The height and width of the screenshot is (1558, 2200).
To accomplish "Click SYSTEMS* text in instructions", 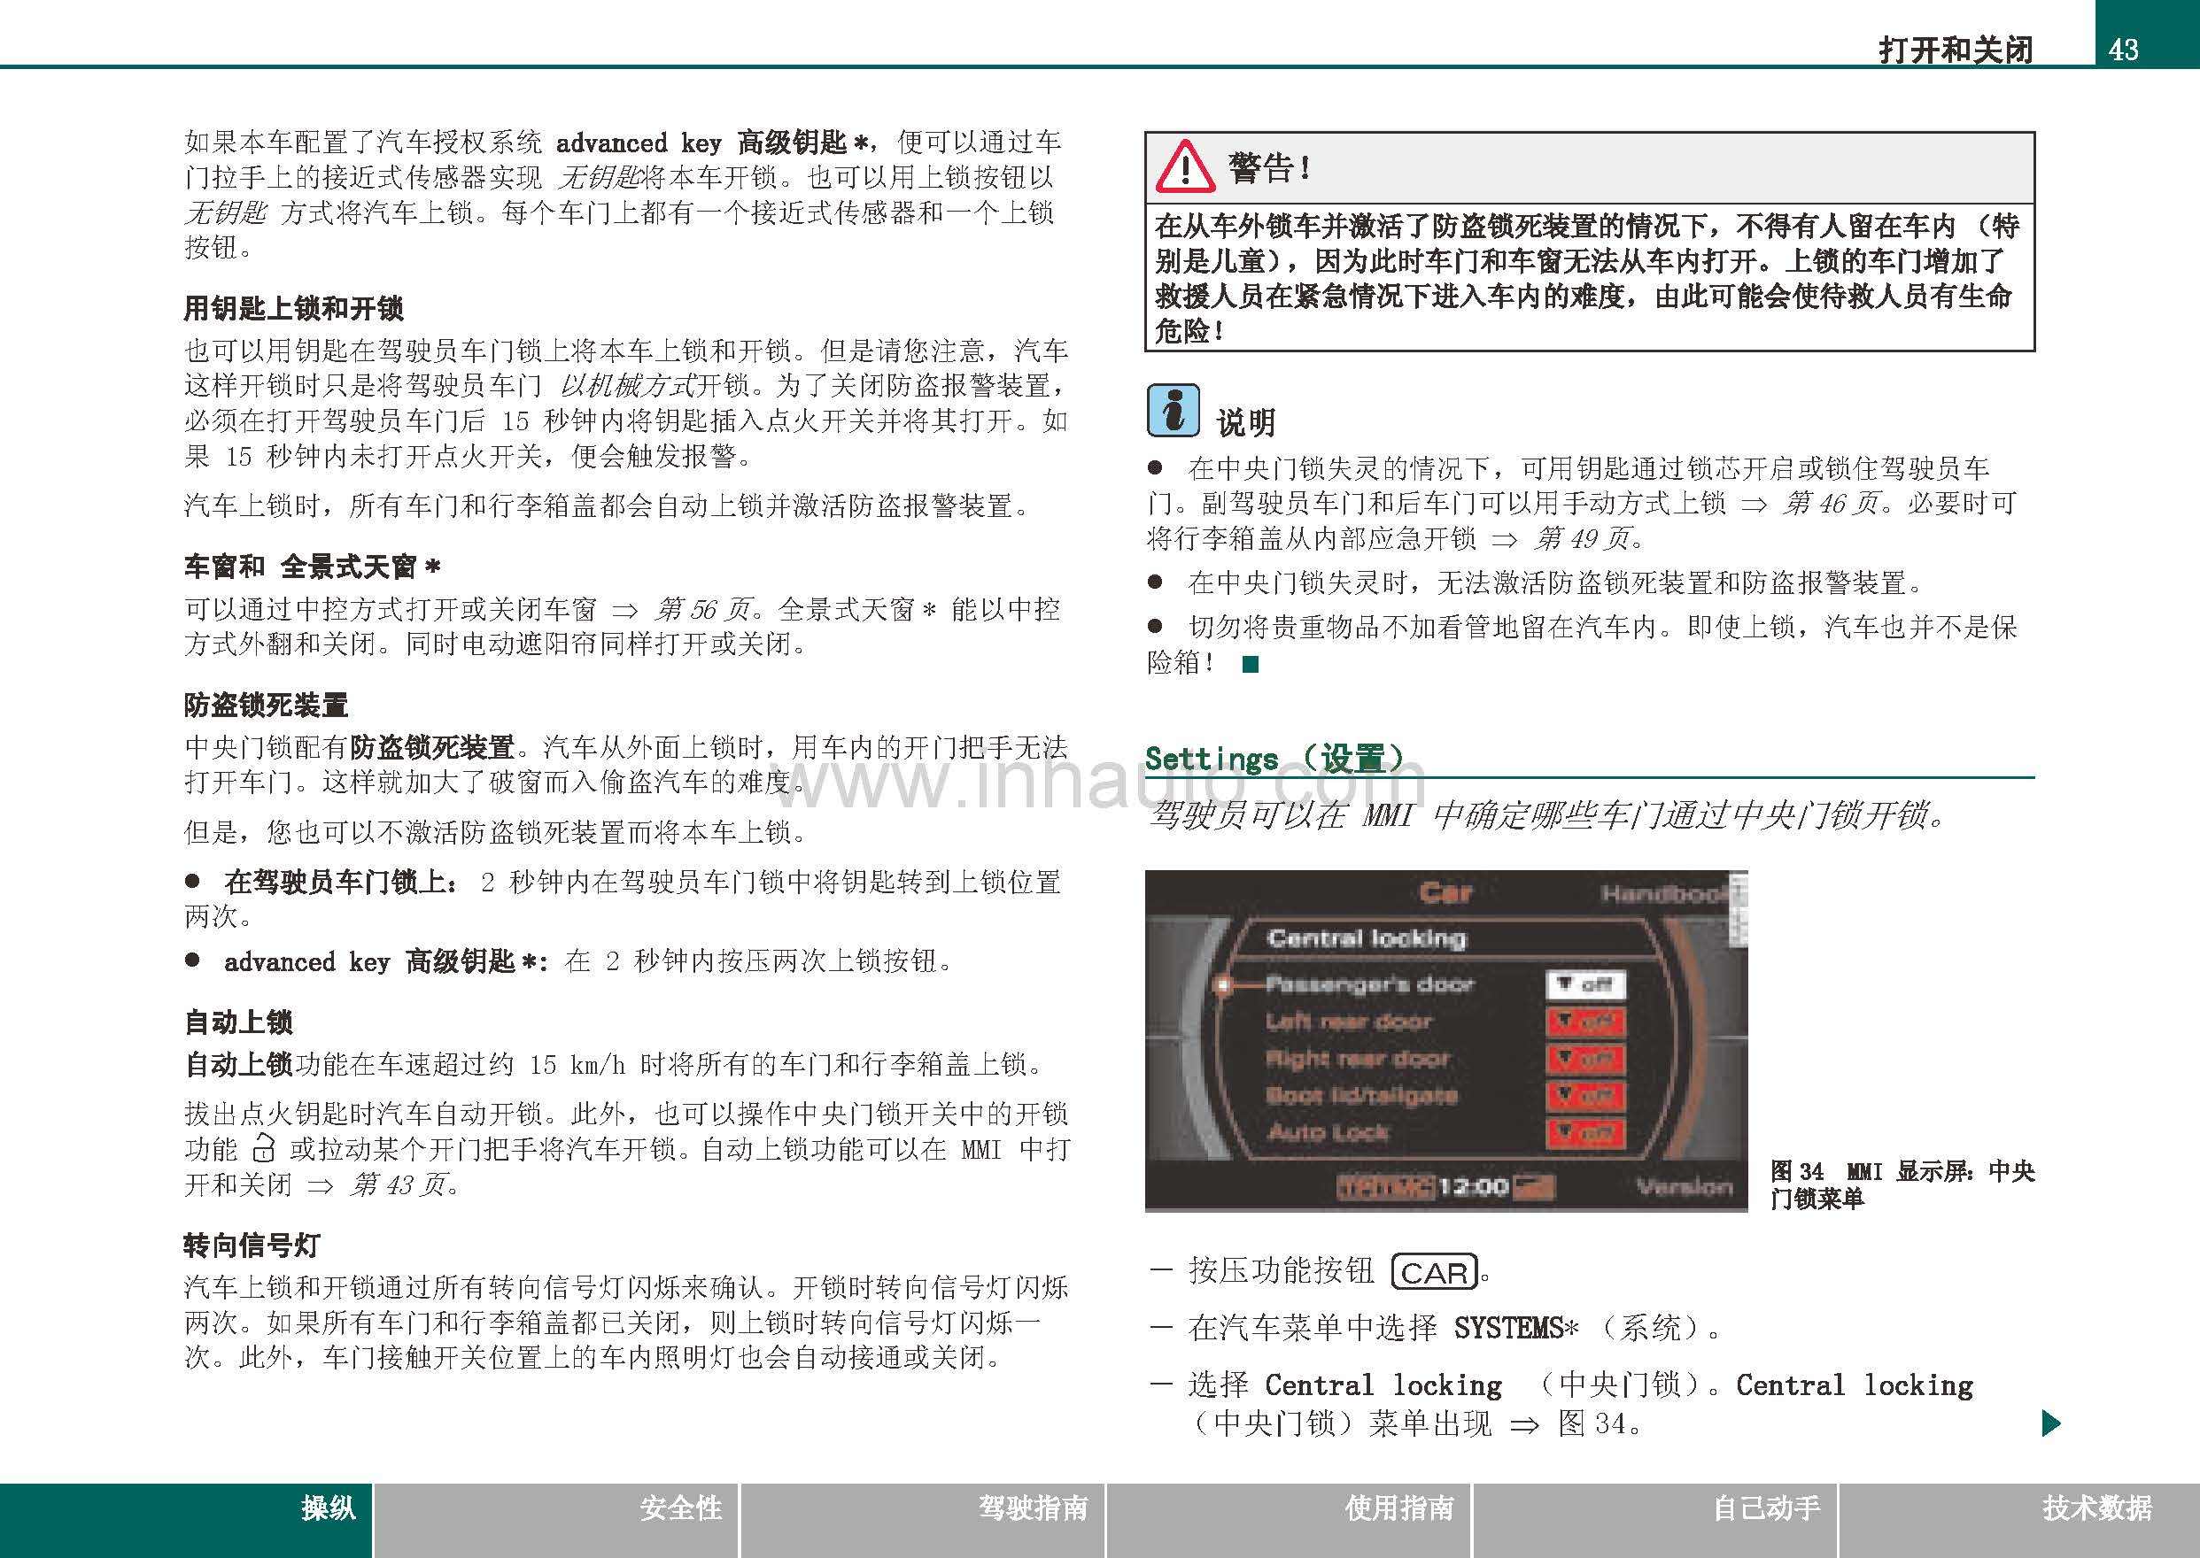I will coord(1515,1329).
